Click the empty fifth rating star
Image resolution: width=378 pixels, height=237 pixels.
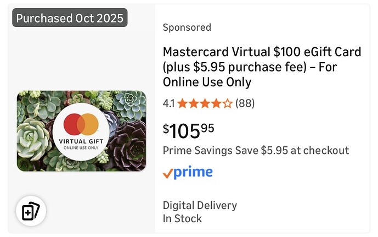coord(227,103)
